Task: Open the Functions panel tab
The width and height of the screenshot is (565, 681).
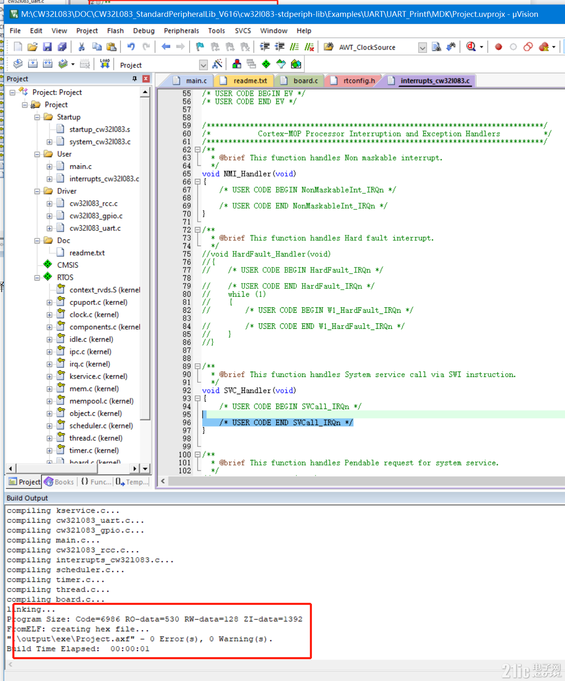Action: [x=95, y=482]
